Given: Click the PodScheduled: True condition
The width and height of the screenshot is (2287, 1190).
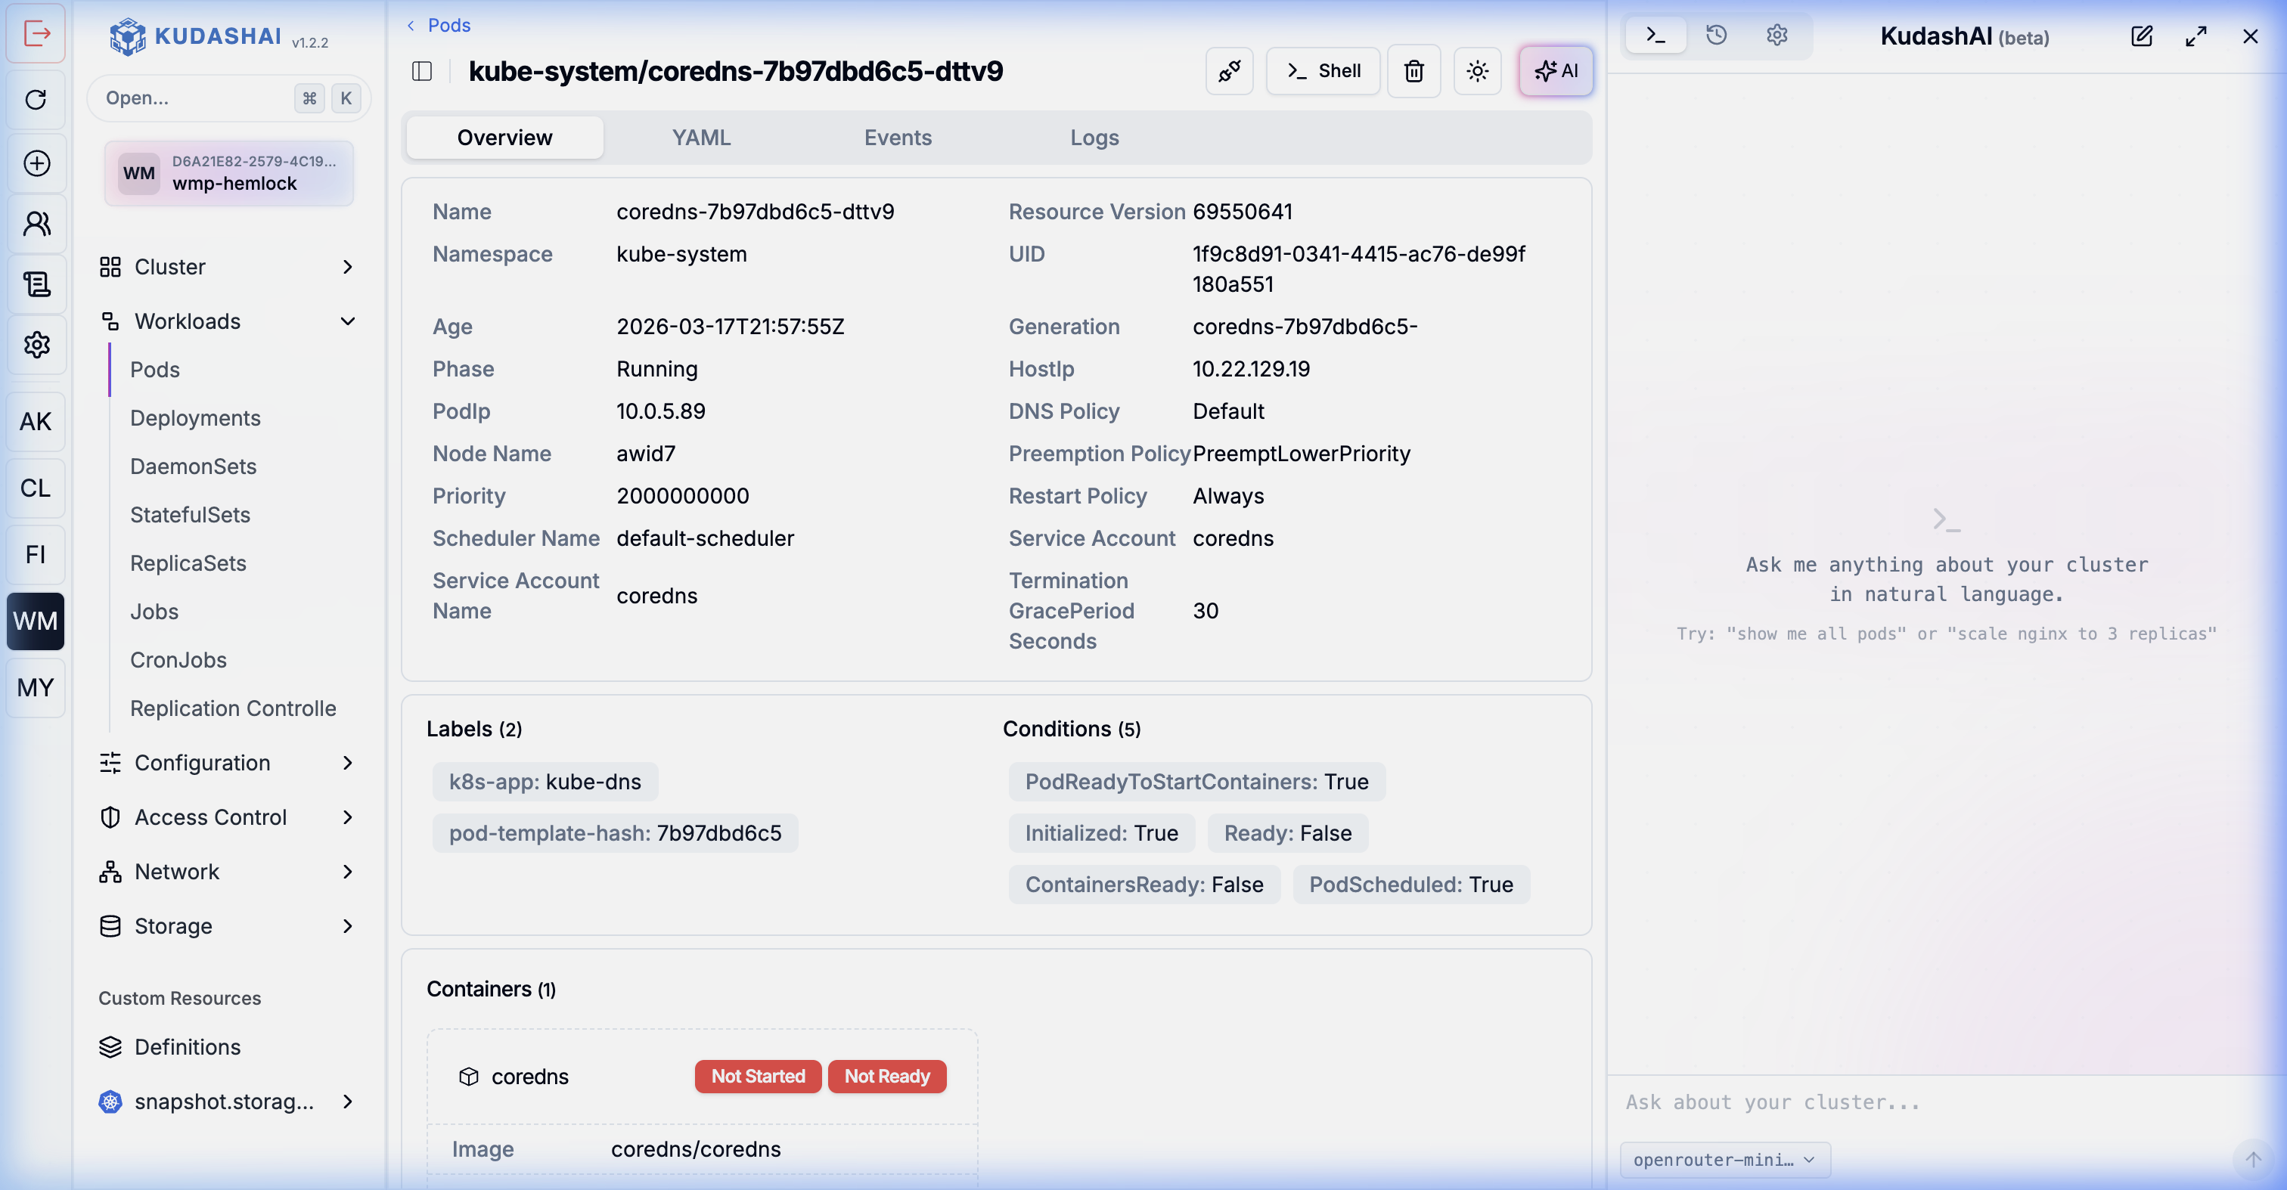Looking at the screenshot, I should point(1410,885).
